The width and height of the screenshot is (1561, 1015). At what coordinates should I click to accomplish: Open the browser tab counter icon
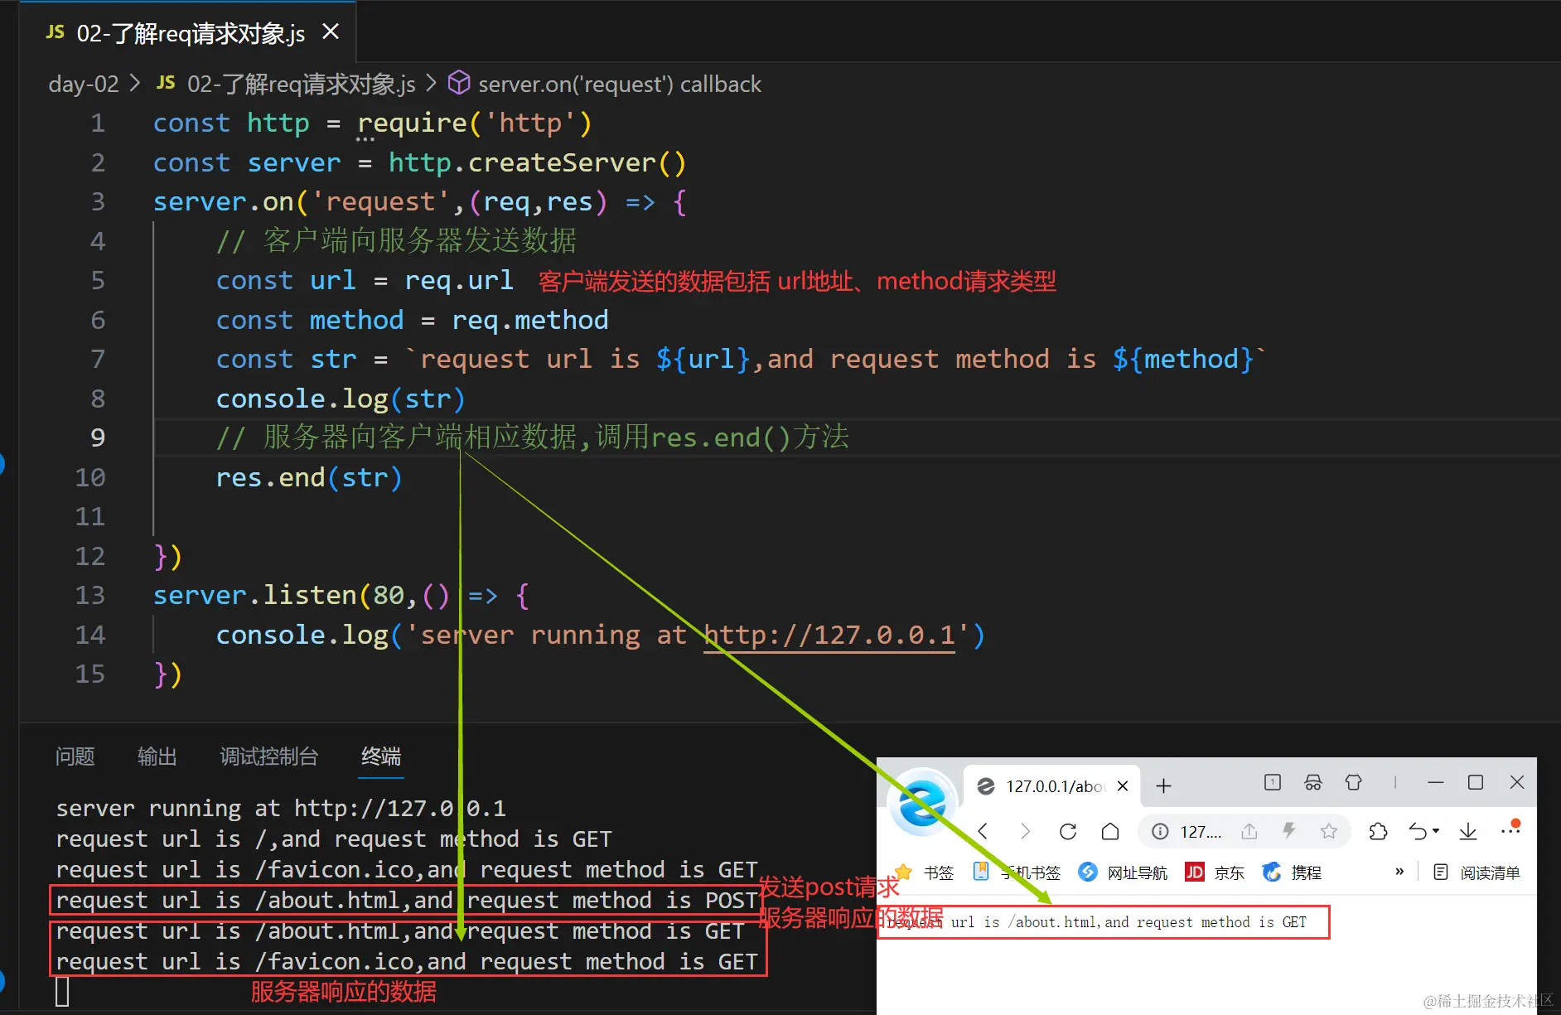pyautogui.click(x=1273, y=782)
